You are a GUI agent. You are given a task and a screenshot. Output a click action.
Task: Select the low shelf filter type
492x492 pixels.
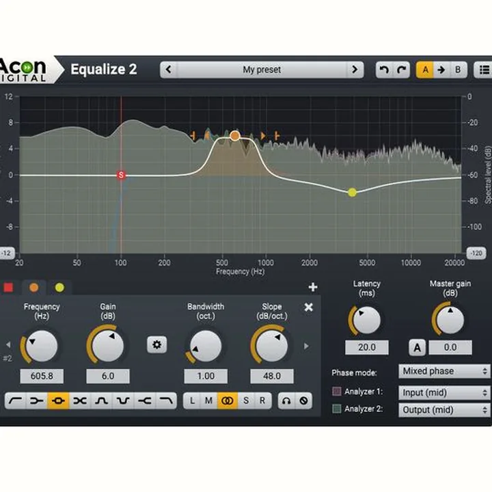[37, 400]
